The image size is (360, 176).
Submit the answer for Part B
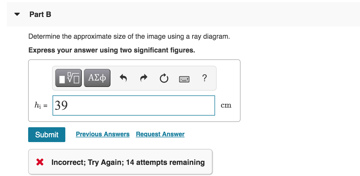pos(46,135)
